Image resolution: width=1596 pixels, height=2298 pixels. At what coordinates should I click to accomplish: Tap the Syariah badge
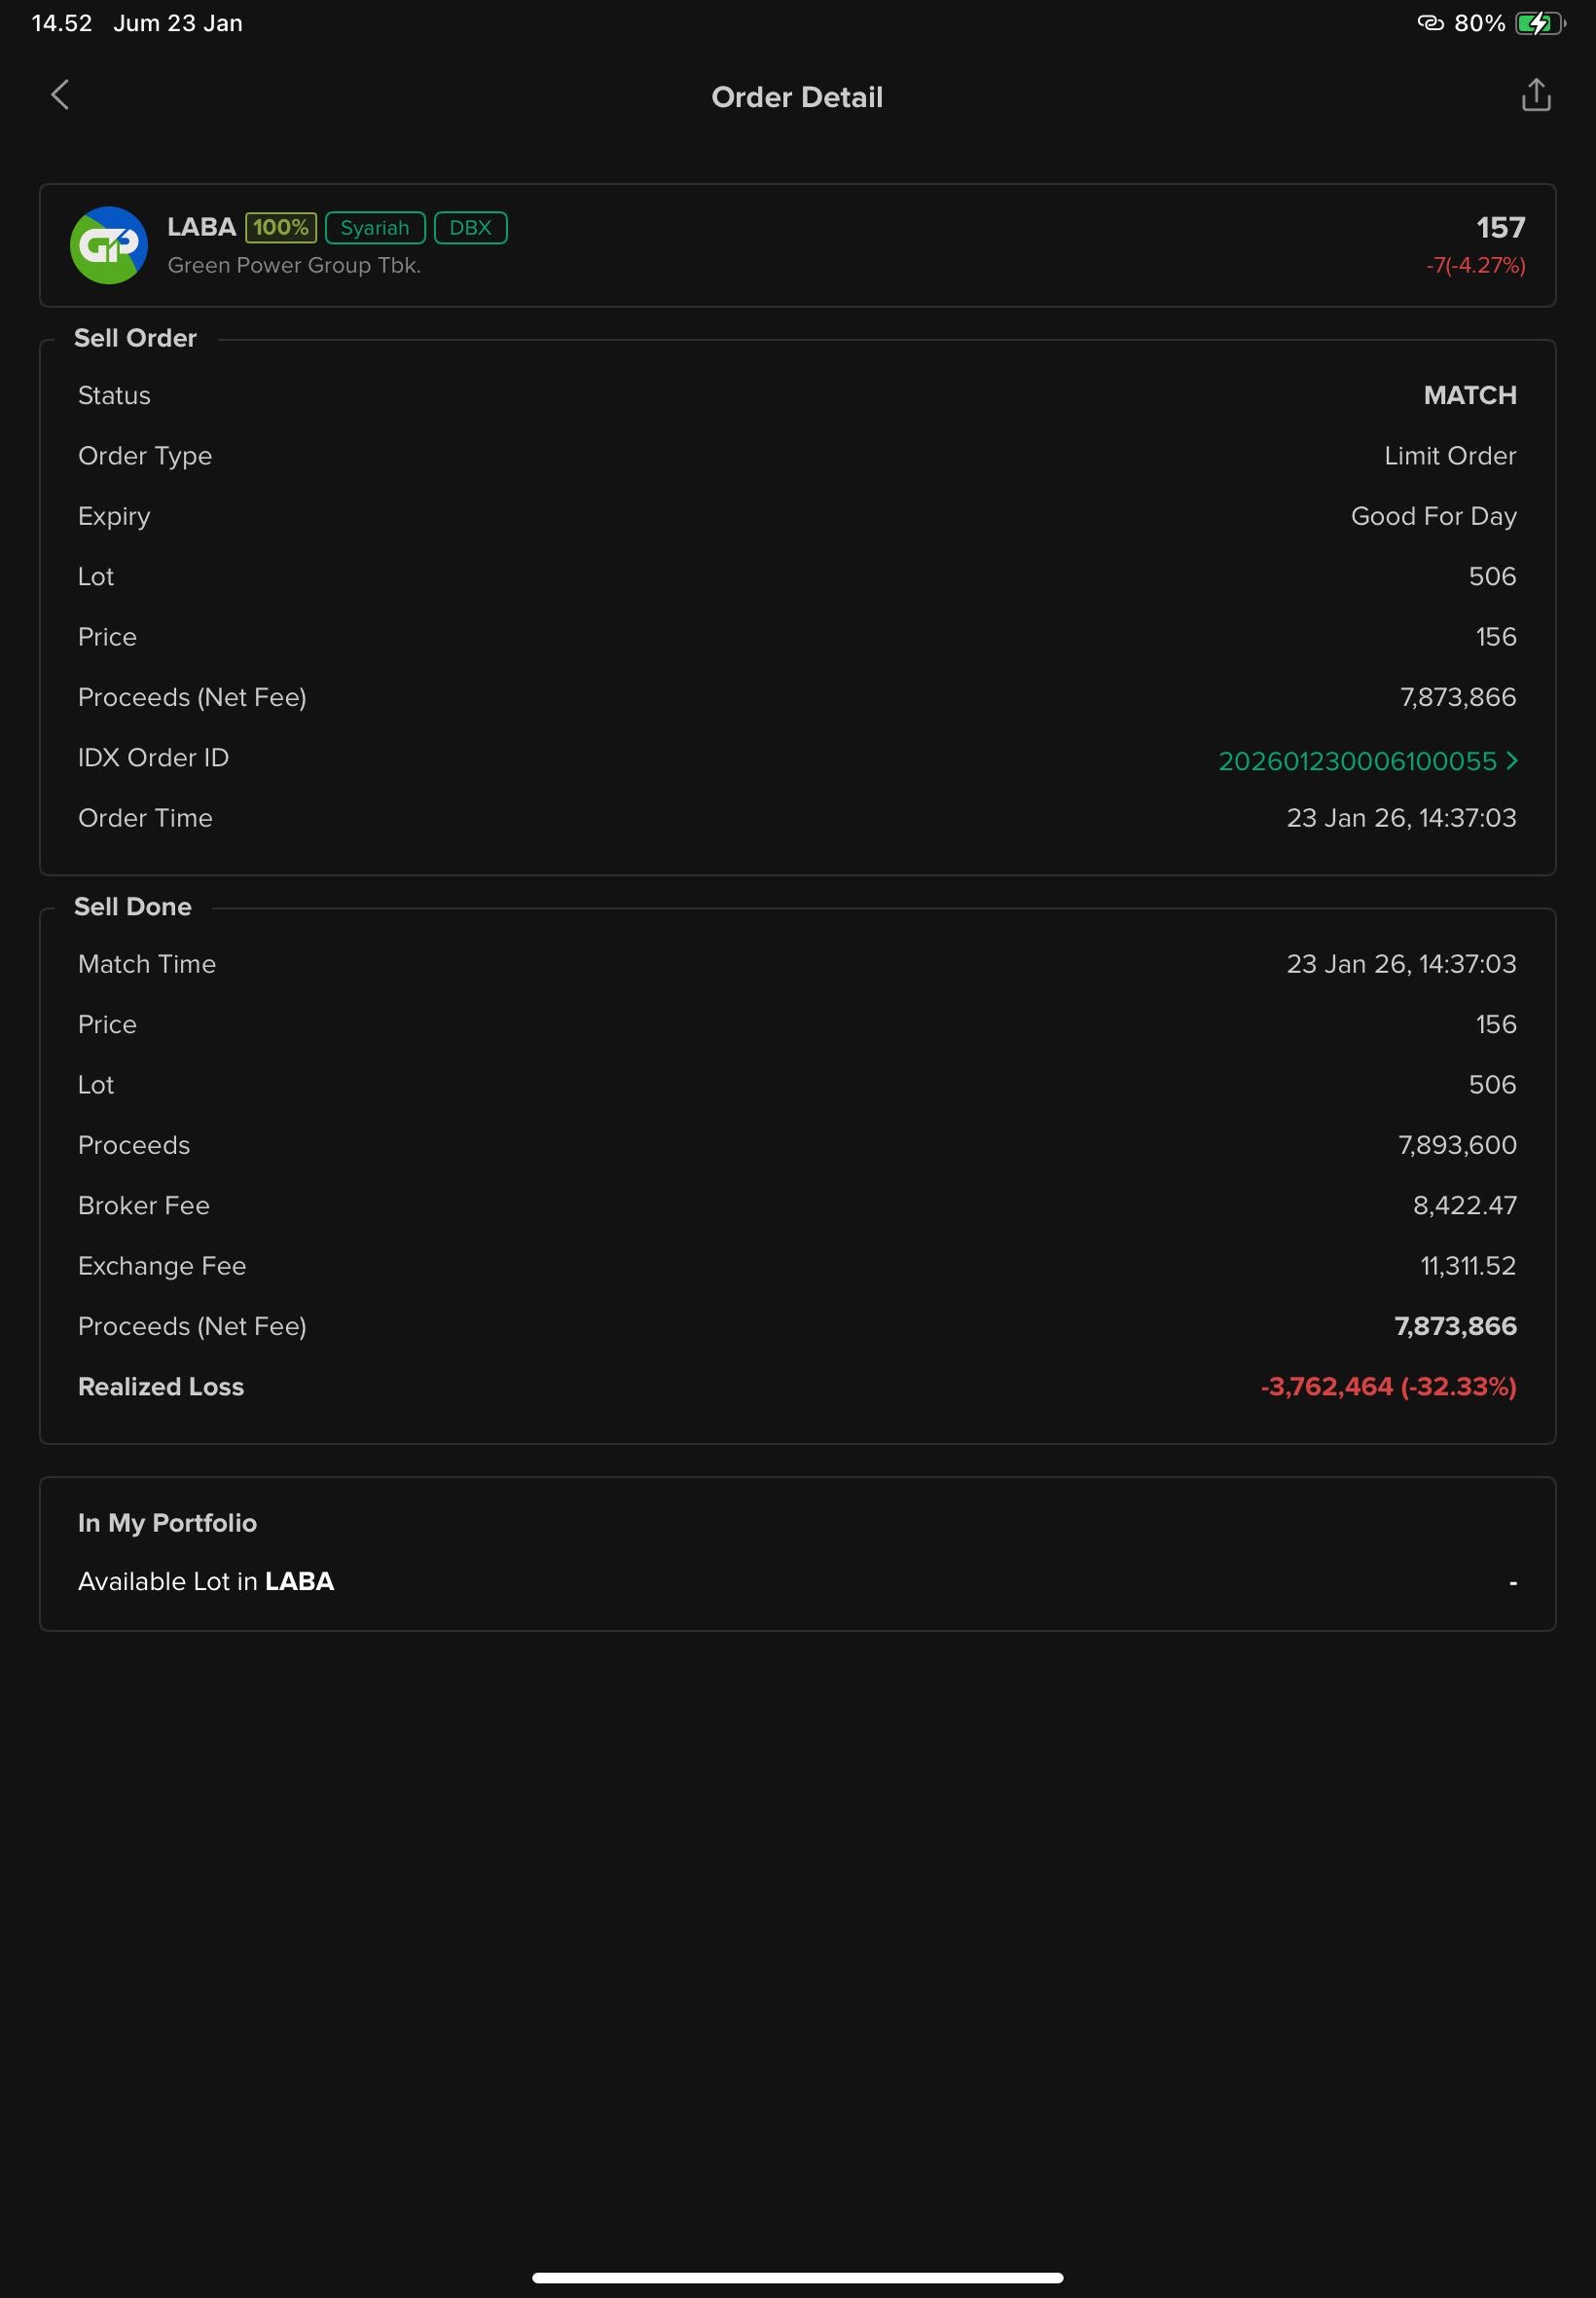point(375,228)
